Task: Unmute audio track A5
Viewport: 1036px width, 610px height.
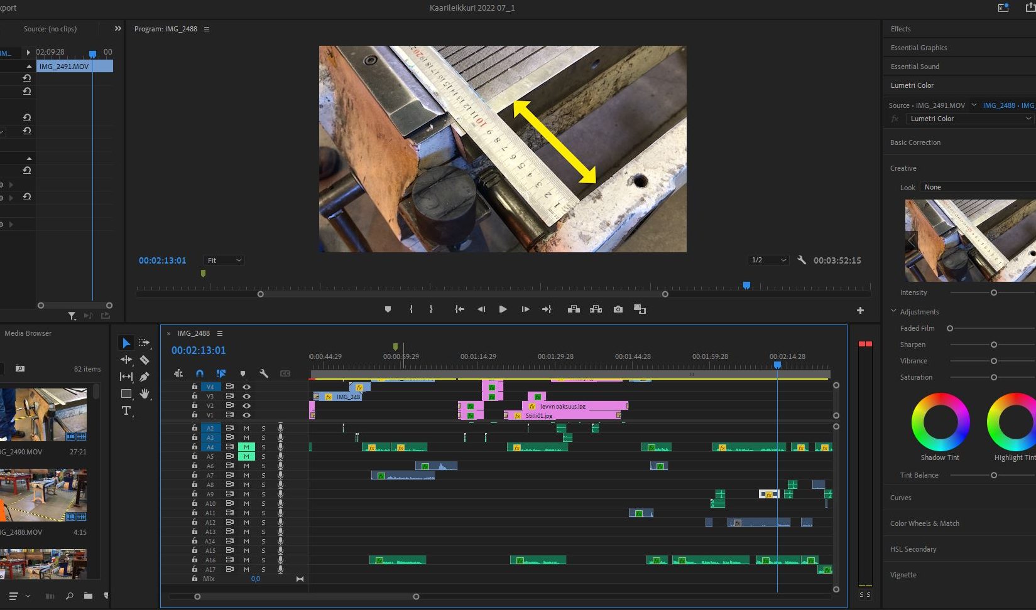Action: (246, 456)
